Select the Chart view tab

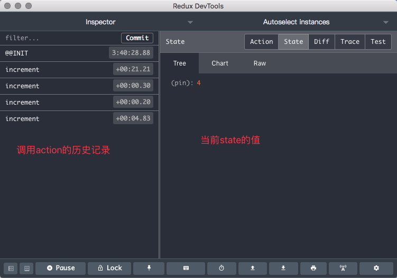tap(220, 63)
